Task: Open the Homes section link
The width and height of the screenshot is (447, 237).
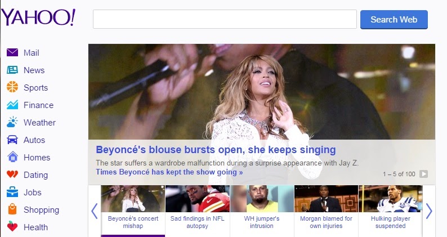Action: (x=37, y=158)
